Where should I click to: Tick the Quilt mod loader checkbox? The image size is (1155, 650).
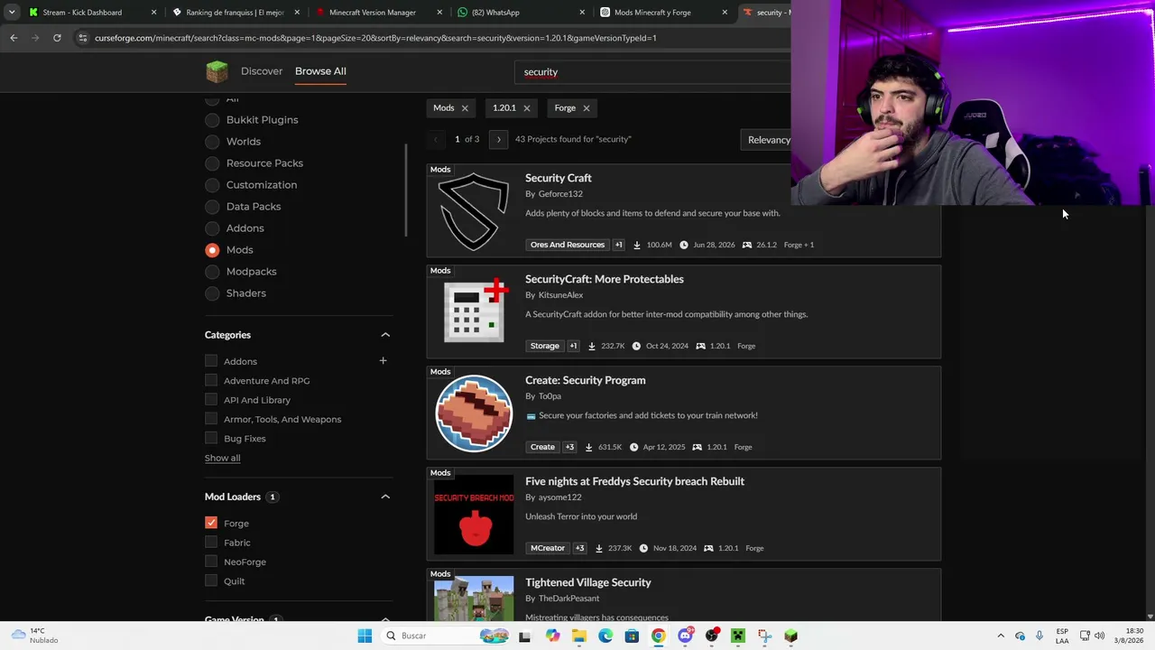pos(211,581)
